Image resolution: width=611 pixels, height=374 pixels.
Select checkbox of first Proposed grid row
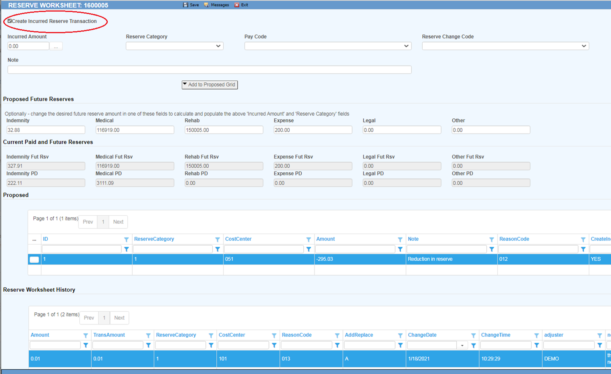point(34,260)
